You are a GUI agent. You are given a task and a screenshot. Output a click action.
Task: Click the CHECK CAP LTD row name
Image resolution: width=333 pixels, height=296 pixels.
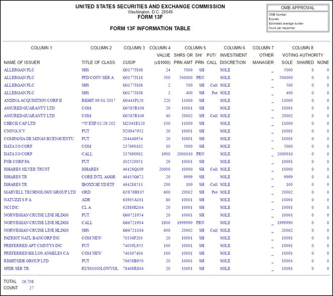pos(20,123)
